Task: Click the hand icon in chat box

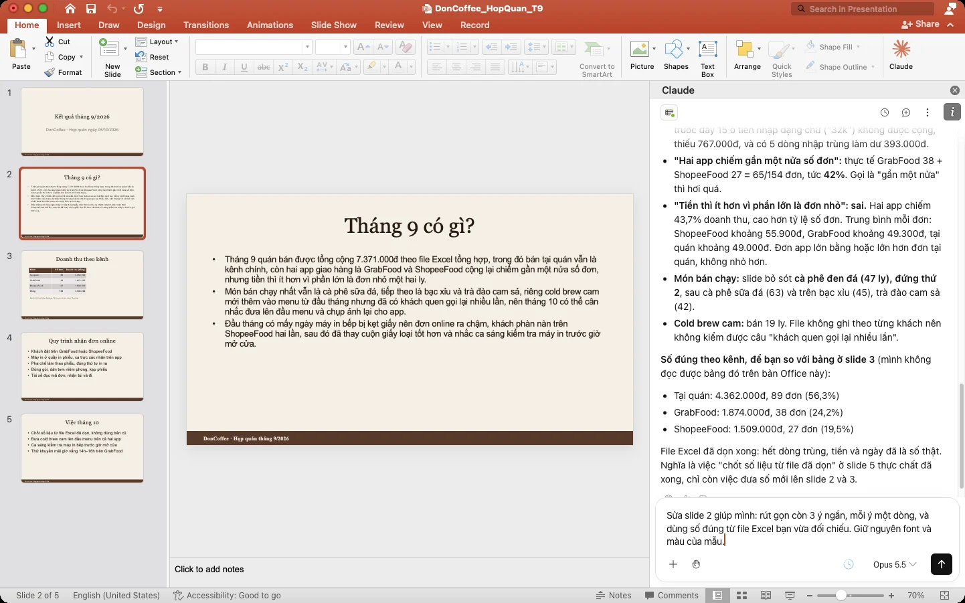Action: pos(696,564)
